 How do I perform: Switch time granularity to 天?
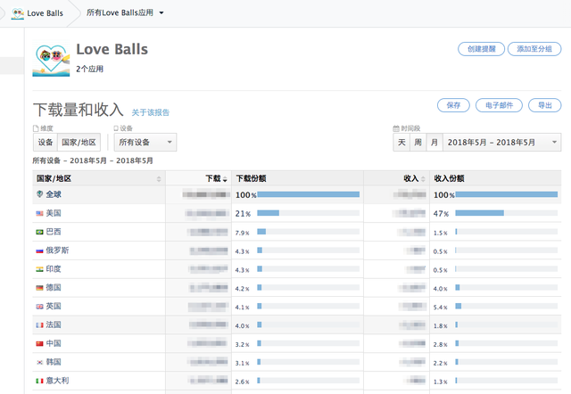tap(401, 143)
